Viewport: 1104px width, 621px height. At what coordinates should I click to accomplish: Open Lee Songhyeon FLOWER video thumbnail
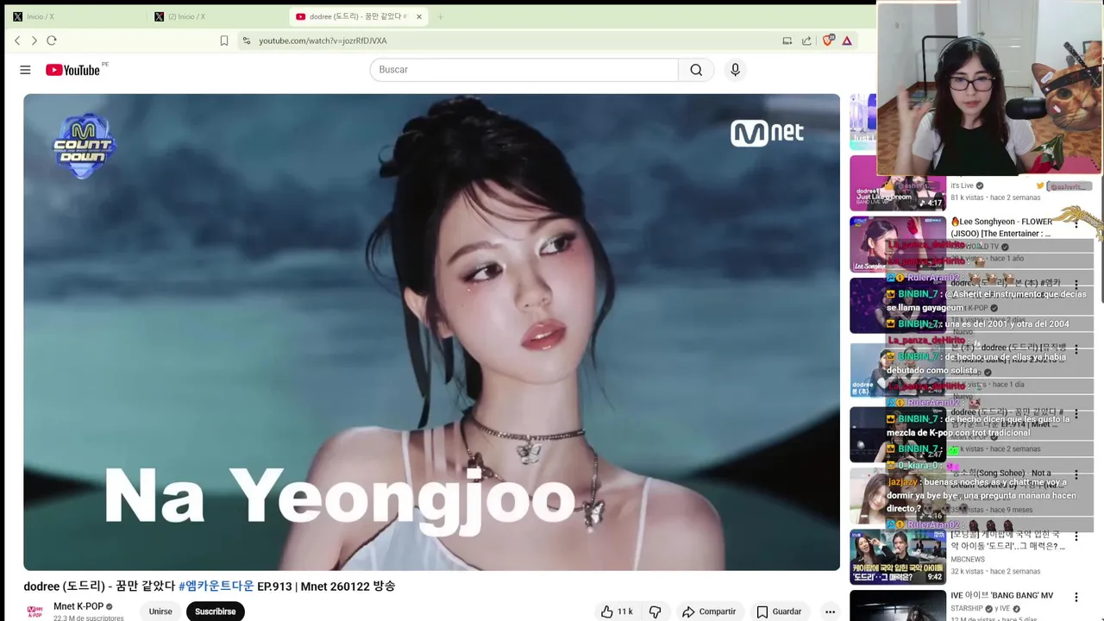pyautogui.click(x=897, y=244)
